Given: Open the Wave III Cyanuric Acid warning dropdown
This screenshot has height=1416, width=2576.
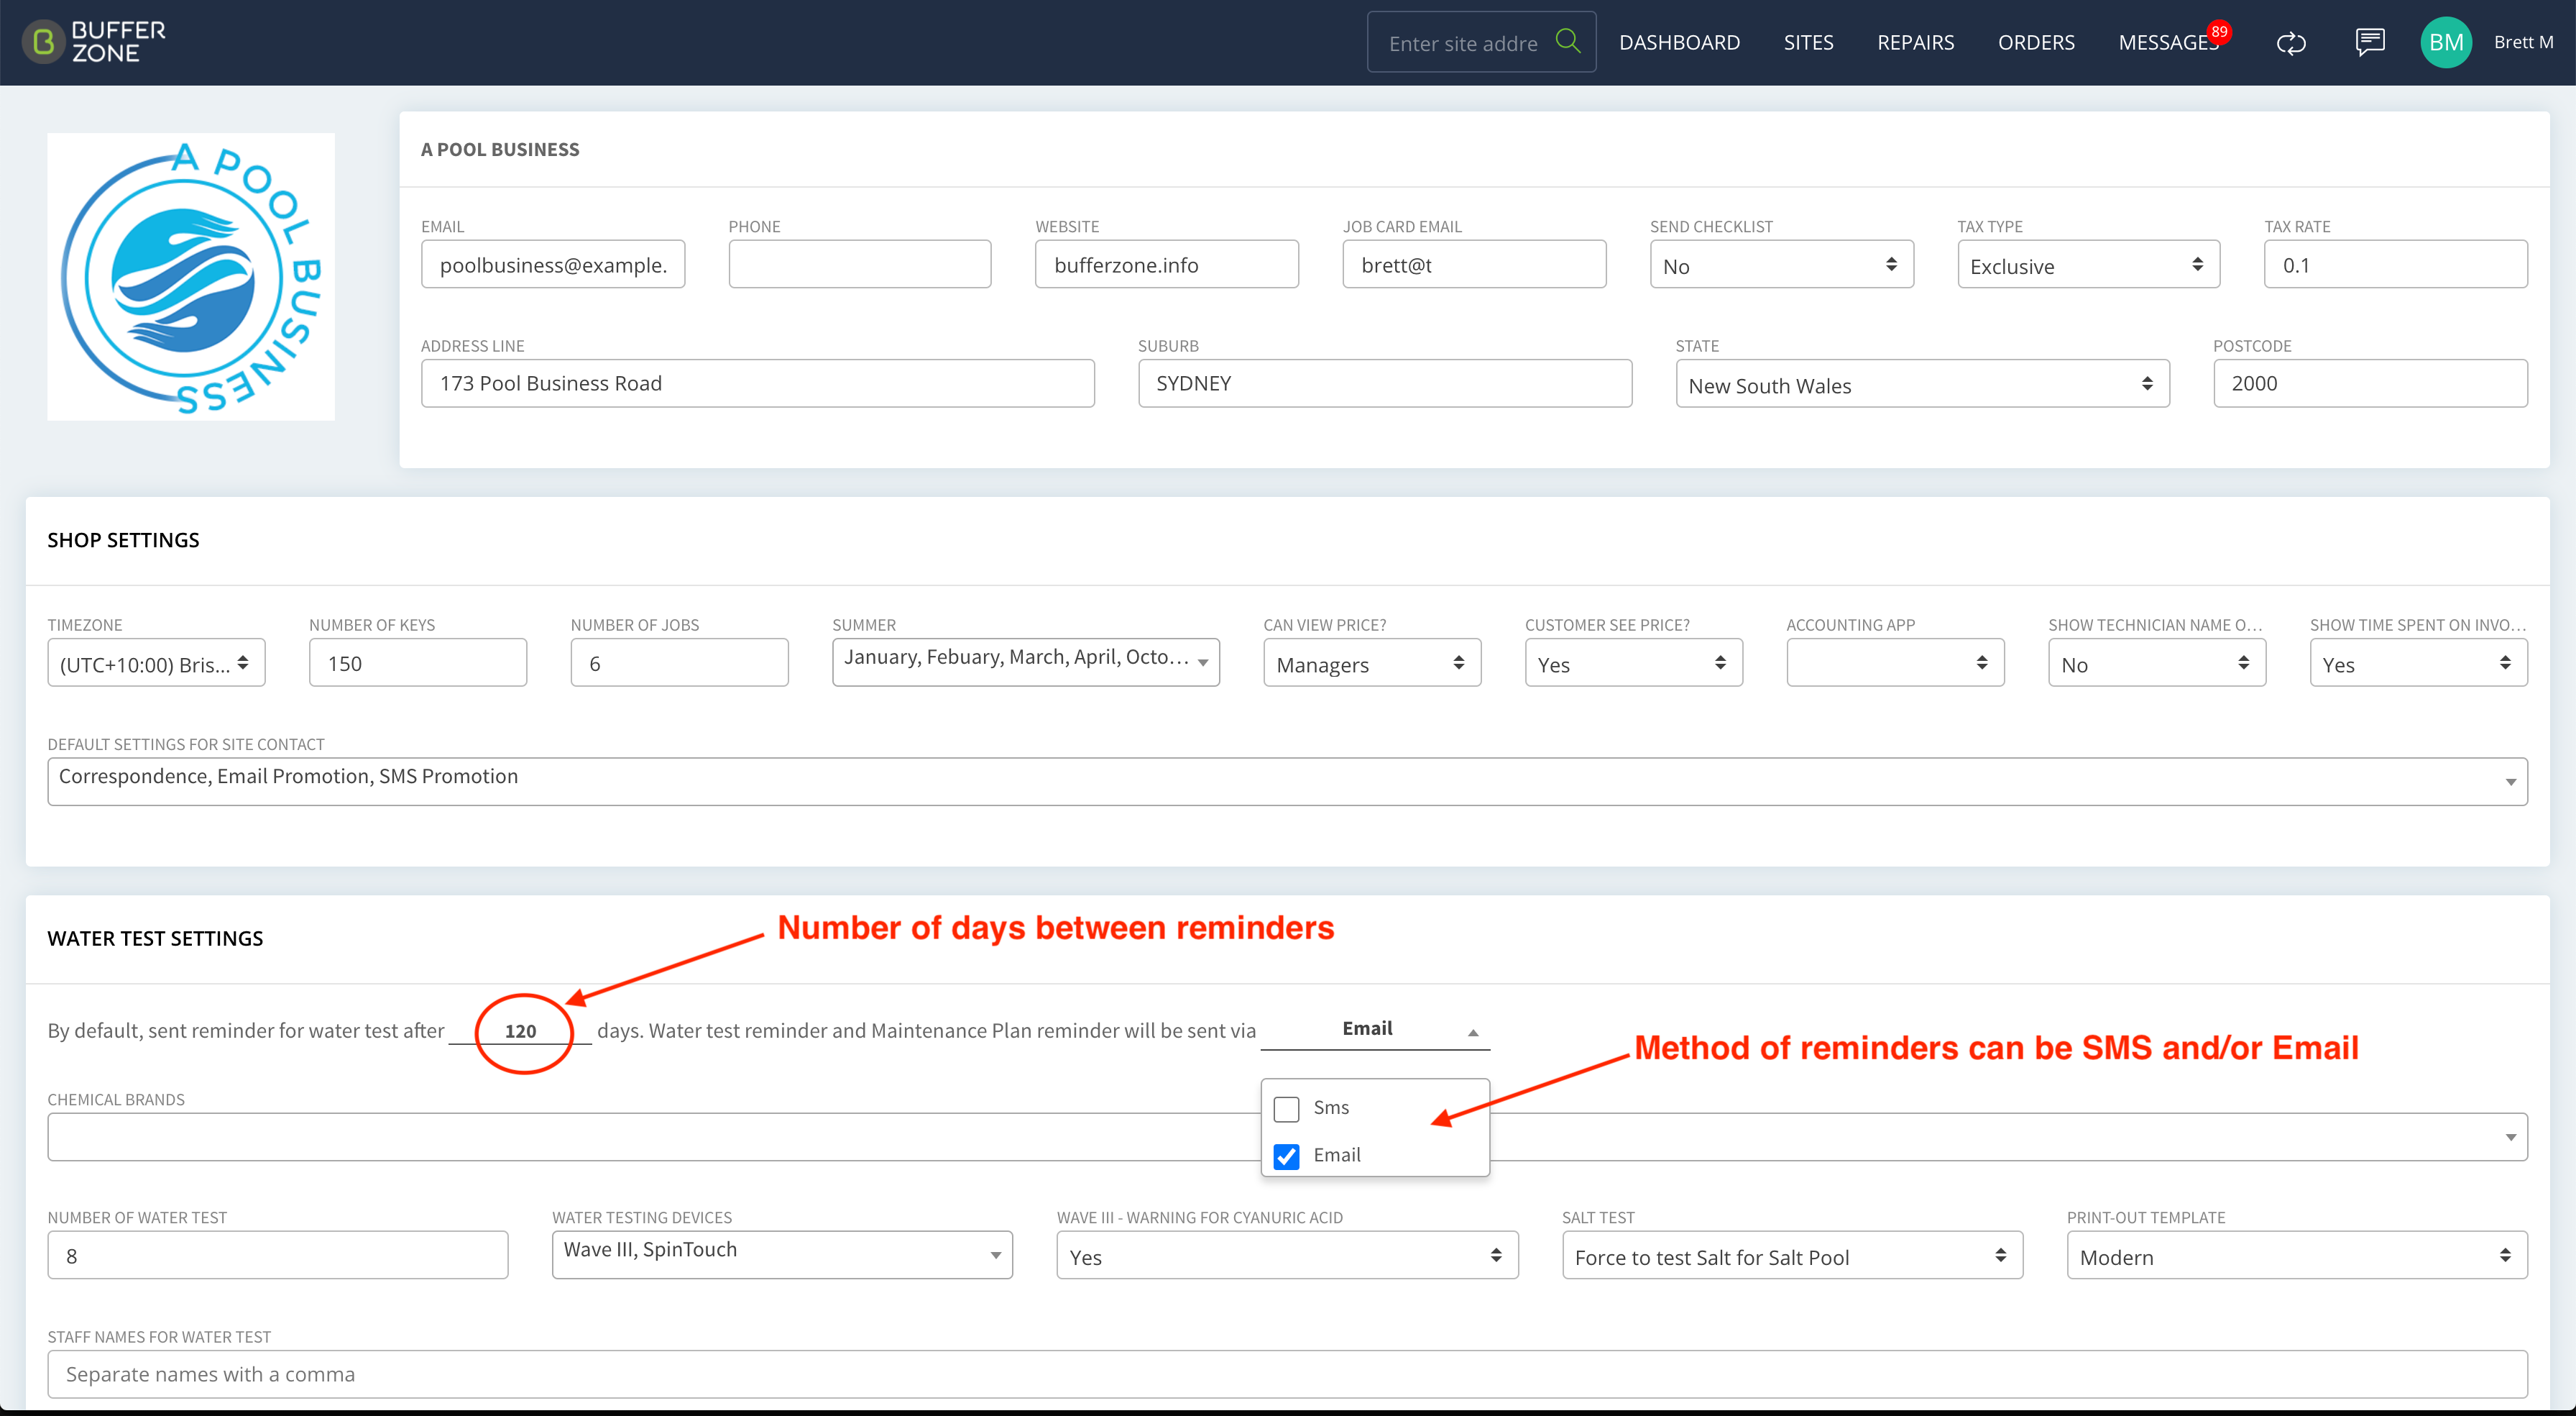Looking at the screenshot, I should (1287, 1256).
